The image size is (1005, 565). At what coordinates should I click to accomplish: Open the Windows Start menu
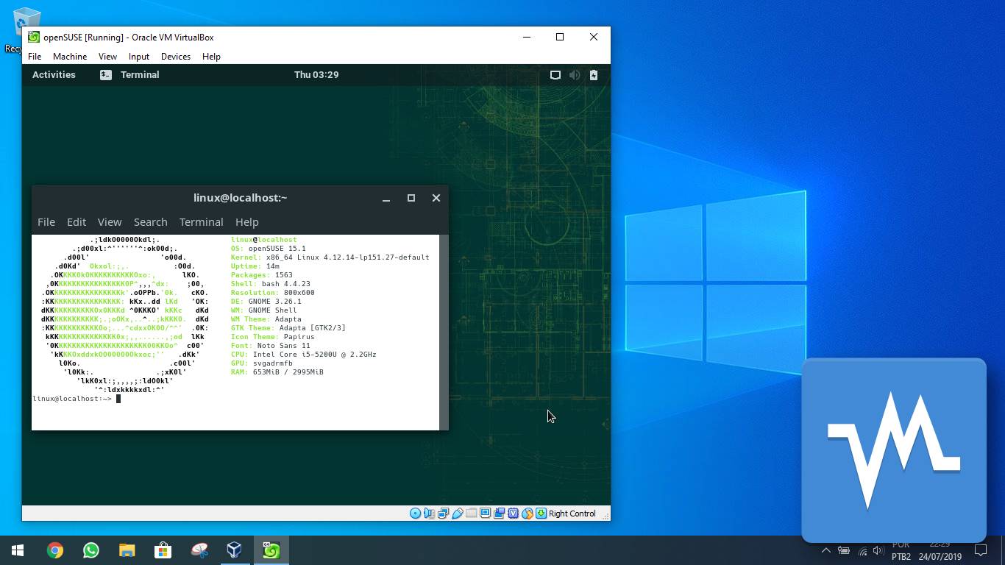click(18, 550)
